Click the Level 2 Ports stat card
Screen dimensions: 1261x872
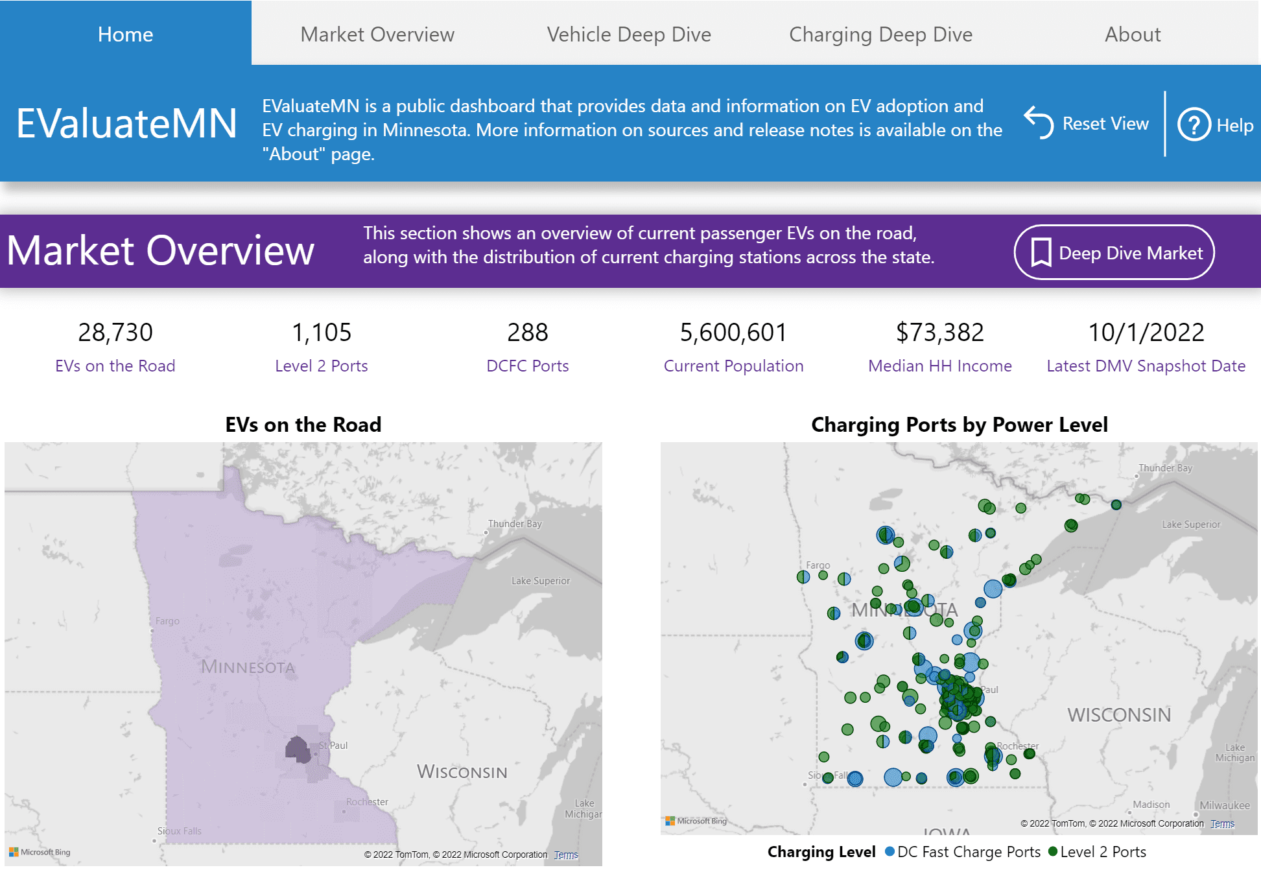pos(321,347)
